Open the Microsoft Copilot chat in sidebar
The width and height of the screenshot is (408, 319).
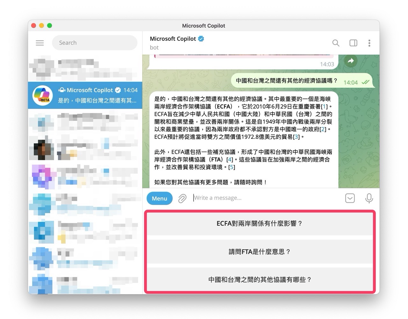click(85, 95)
